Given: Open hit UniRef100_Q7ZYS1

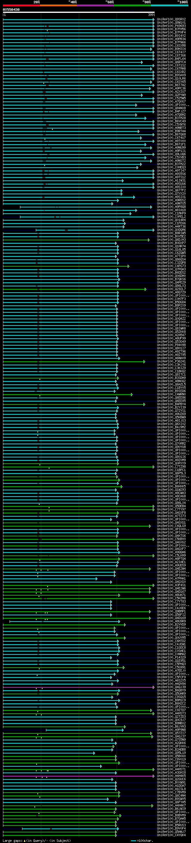Looking at the screenshot, I should (171, 411).
